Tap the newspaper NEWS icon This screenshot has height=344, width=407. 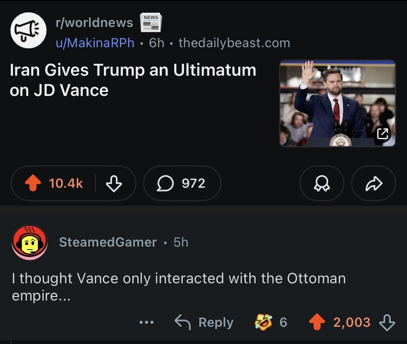[151, 22]
